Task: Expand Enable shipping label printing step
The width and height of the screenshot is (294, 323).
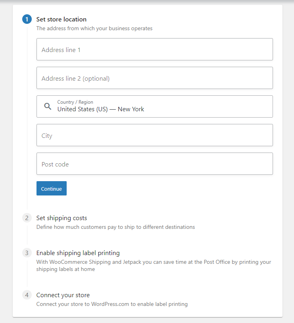Action: tap(78, 253)
